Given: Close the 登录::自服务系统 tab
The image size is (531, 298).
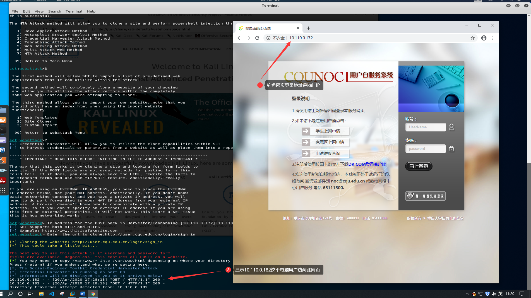Looking at the screenshot, I should [x=298, y=28].
